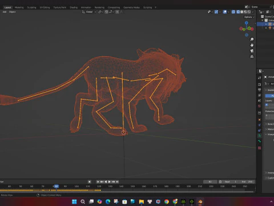Viewport: 274px width, 206px height.
Task: Open the Physics properties tab
Action: (x=260, y=125)
